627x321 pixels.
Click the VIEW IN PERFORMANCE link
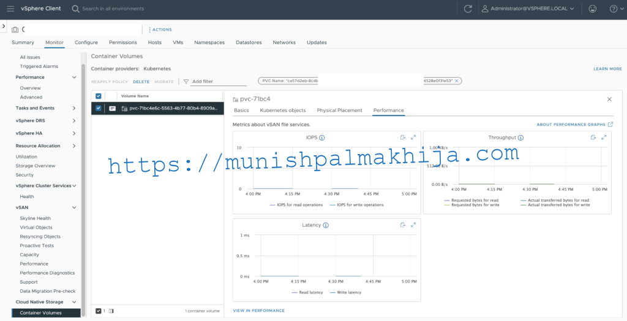(x=259, y=311)
